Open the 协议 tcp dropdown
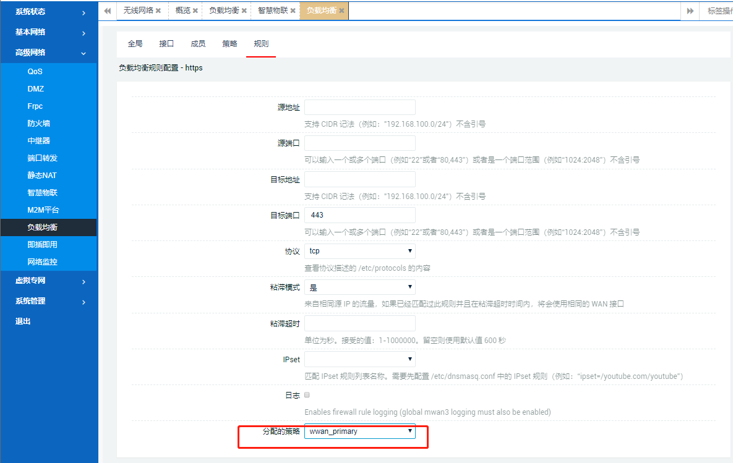Image resolution: width=733 pixels, height=463 pixels. click(x=359, y=251)
